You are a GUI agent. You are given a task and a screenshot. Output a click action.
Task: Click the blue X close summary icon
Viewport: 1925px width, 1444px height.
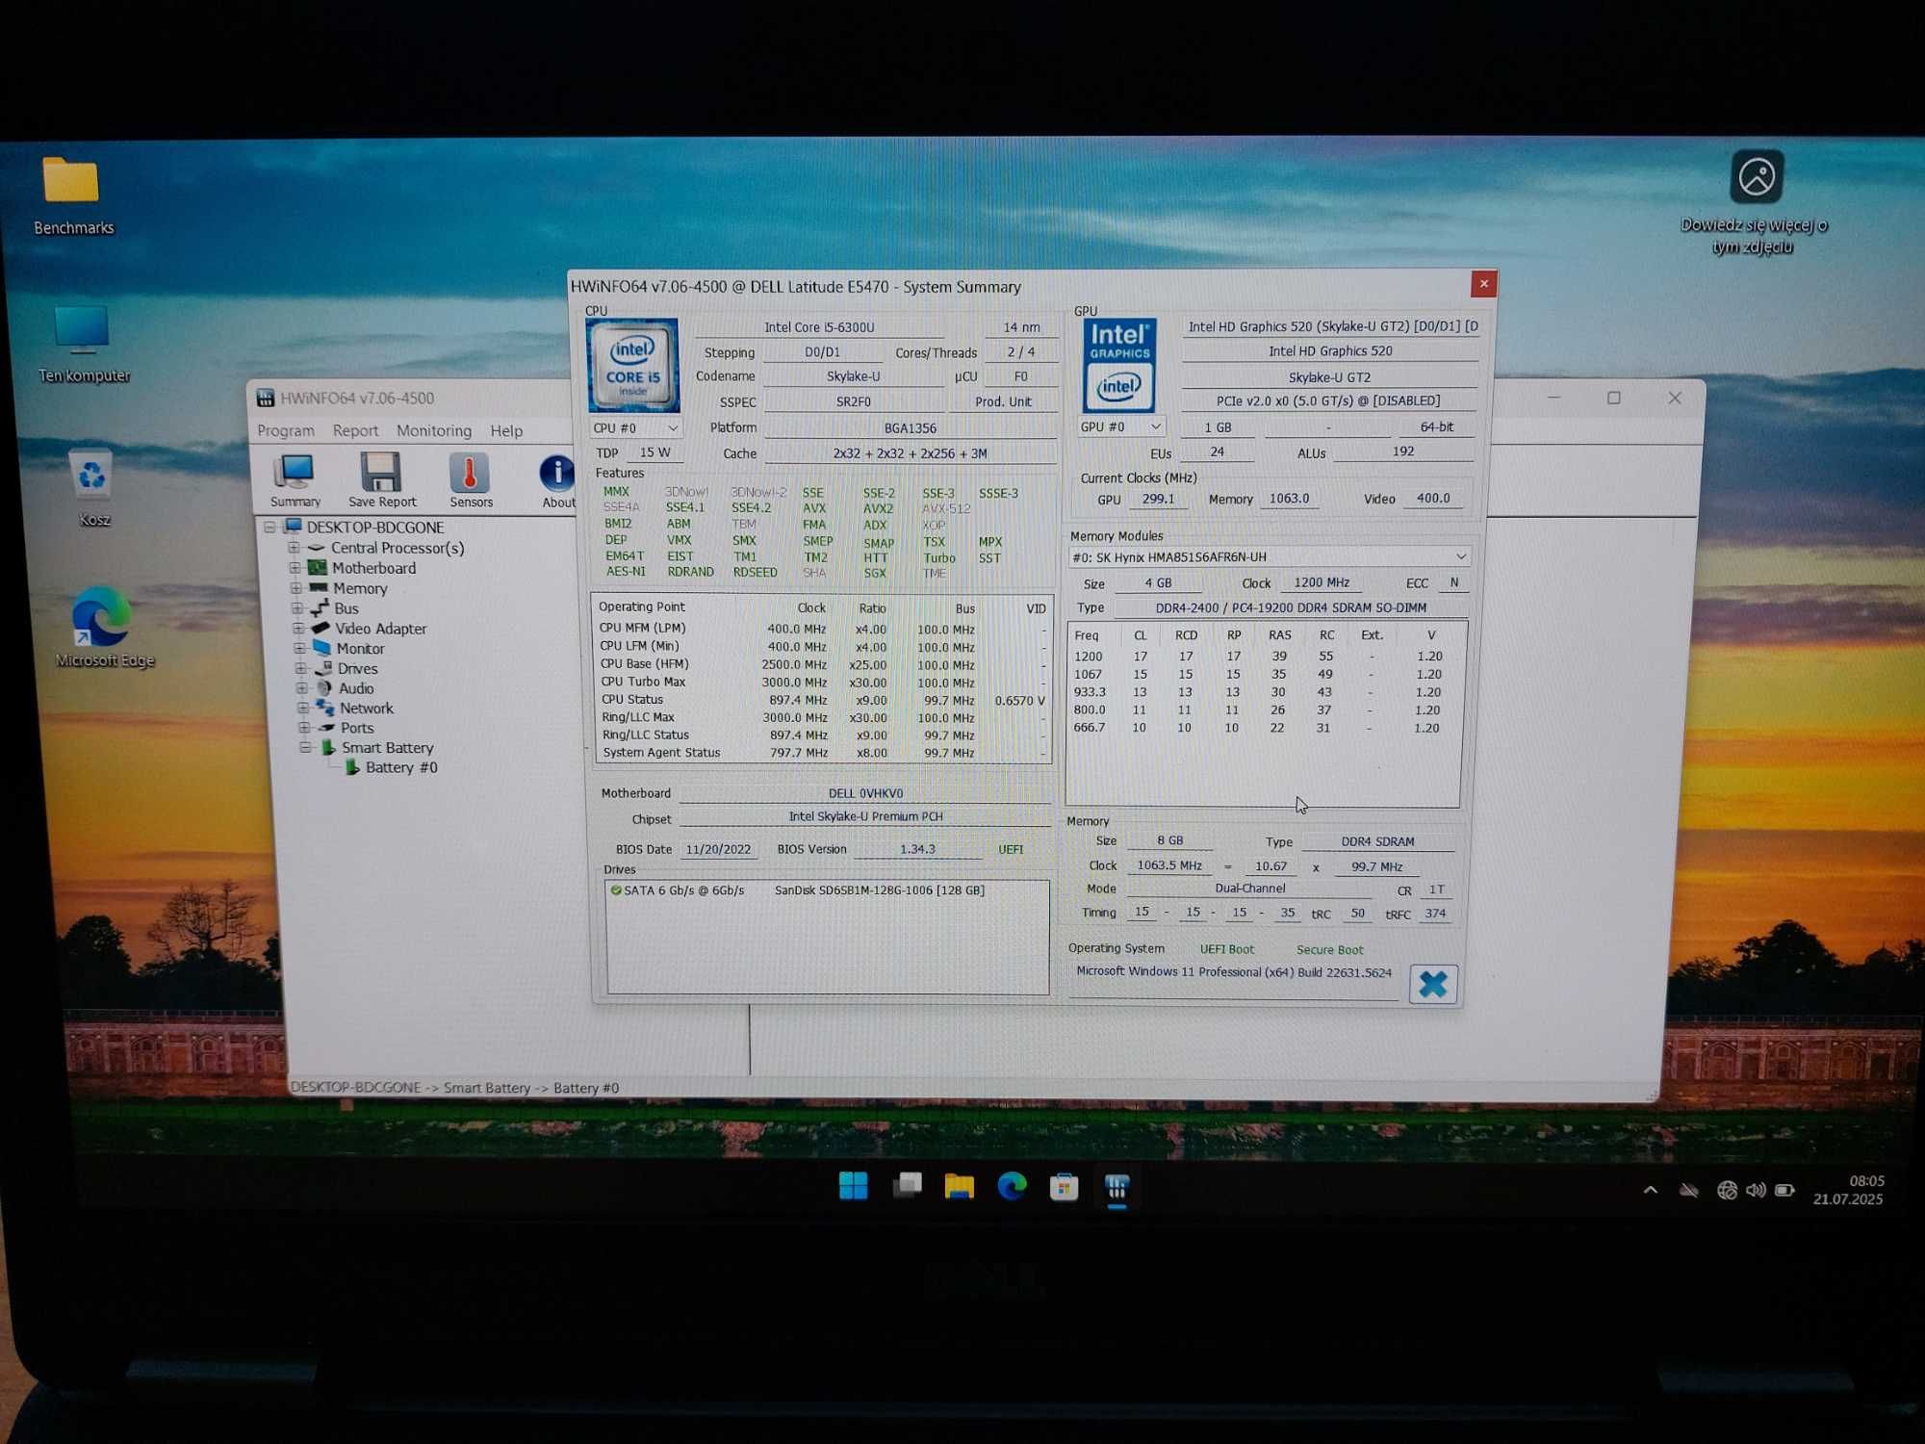[x=1432, y=984]
